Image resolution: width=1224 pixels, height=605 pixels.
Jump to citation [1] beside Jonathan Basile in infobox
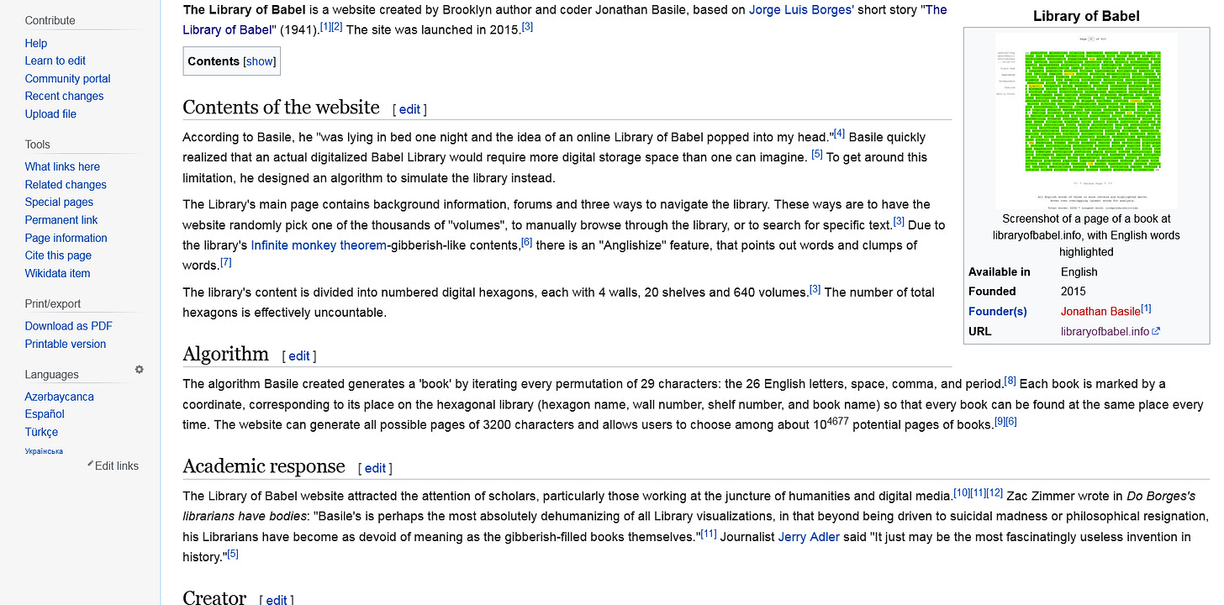[x=1146, y=308]
